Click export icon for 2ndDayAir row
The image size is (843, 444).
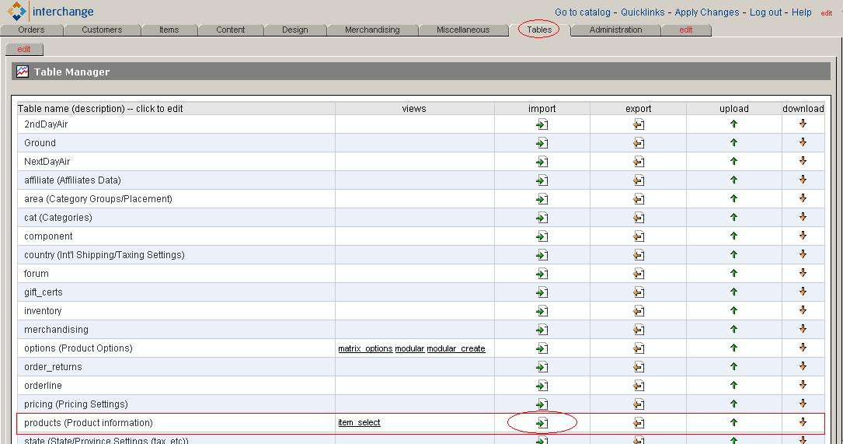[638, 124]
